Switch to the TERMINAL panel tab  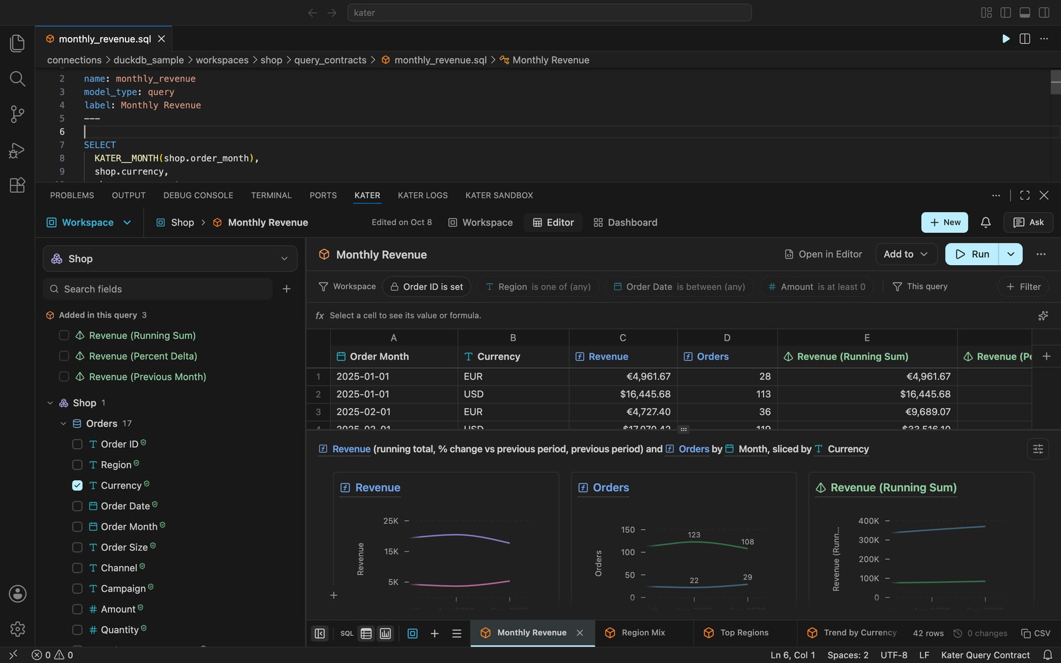tap(271, 195)
